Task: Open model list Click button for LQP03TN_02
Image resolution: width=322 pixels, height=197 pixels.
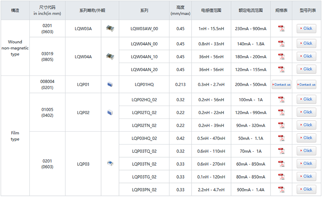Action: (x=306, y=164)
